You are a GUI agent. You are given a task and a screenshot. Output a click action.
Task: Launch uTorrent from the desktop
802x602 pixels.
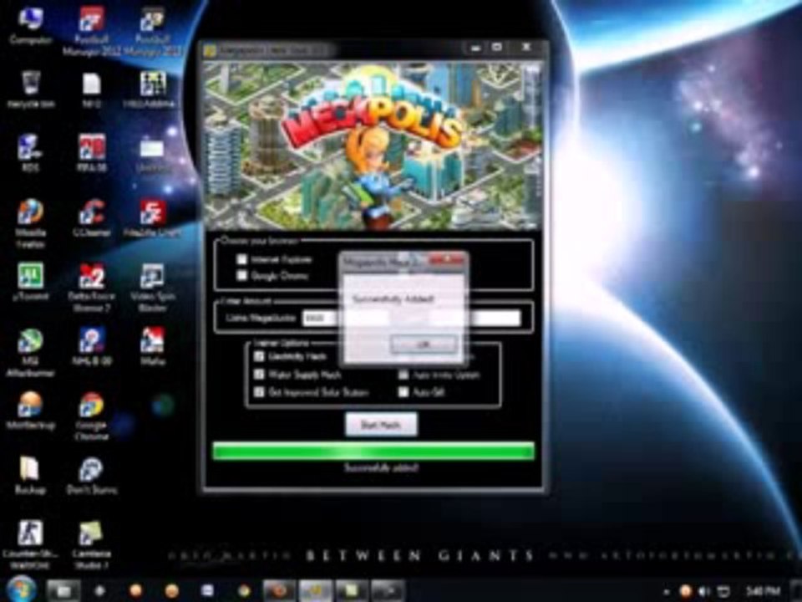pos(31,282)
